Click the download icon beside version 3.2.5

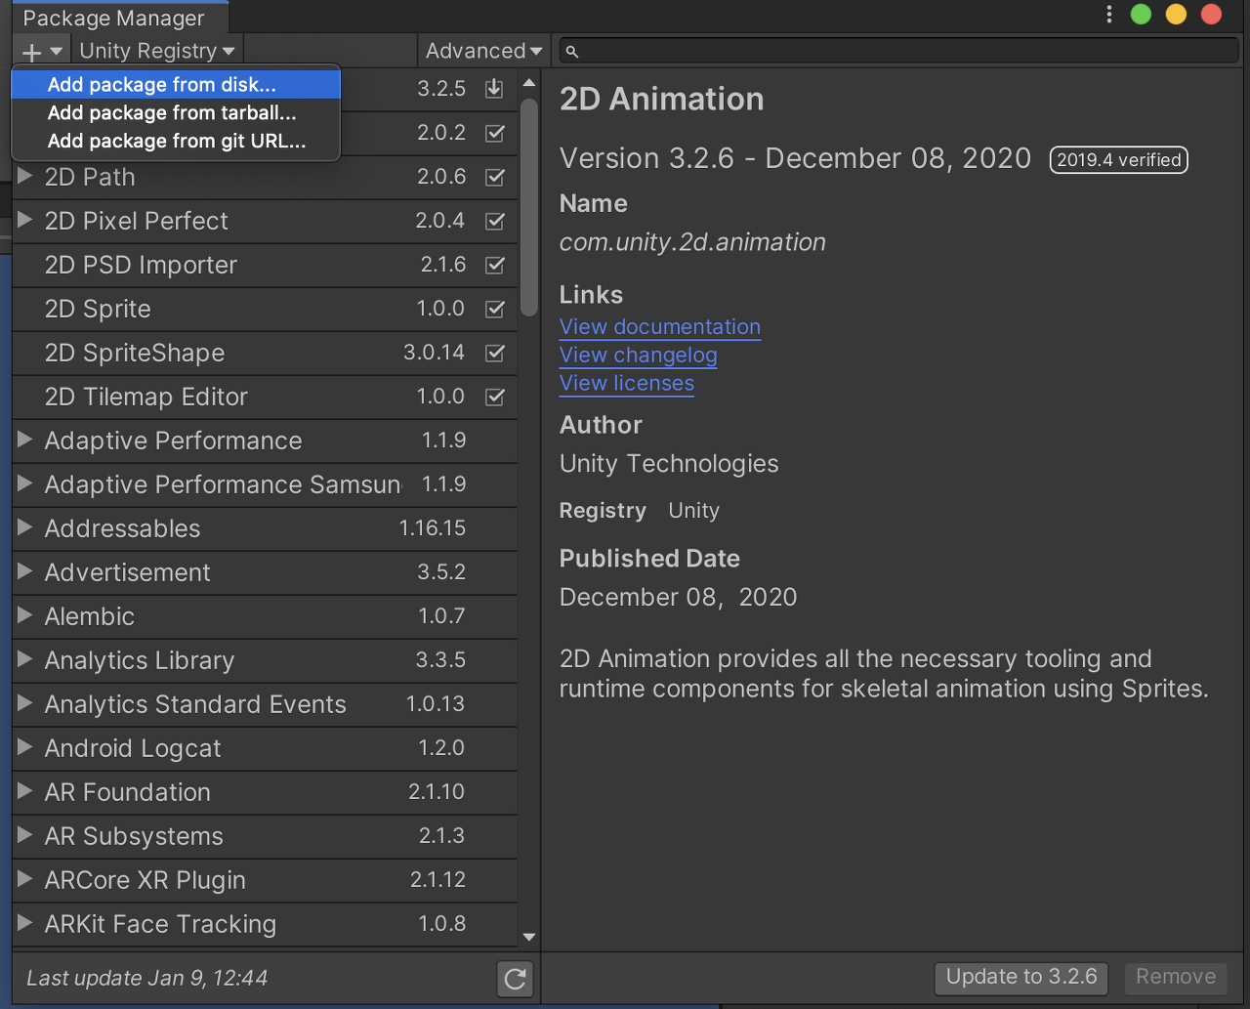494,89
